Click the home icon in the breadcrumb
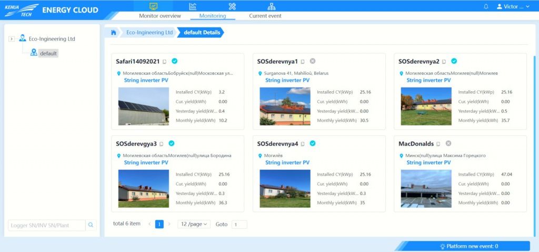539x252 pixels. [114, 32]
